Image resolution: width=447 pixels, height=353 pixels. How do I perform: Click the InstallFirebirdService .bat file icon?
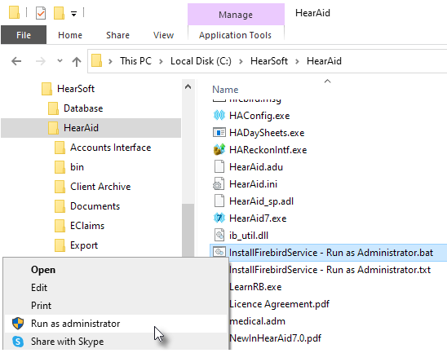click(x=219, y=252)
